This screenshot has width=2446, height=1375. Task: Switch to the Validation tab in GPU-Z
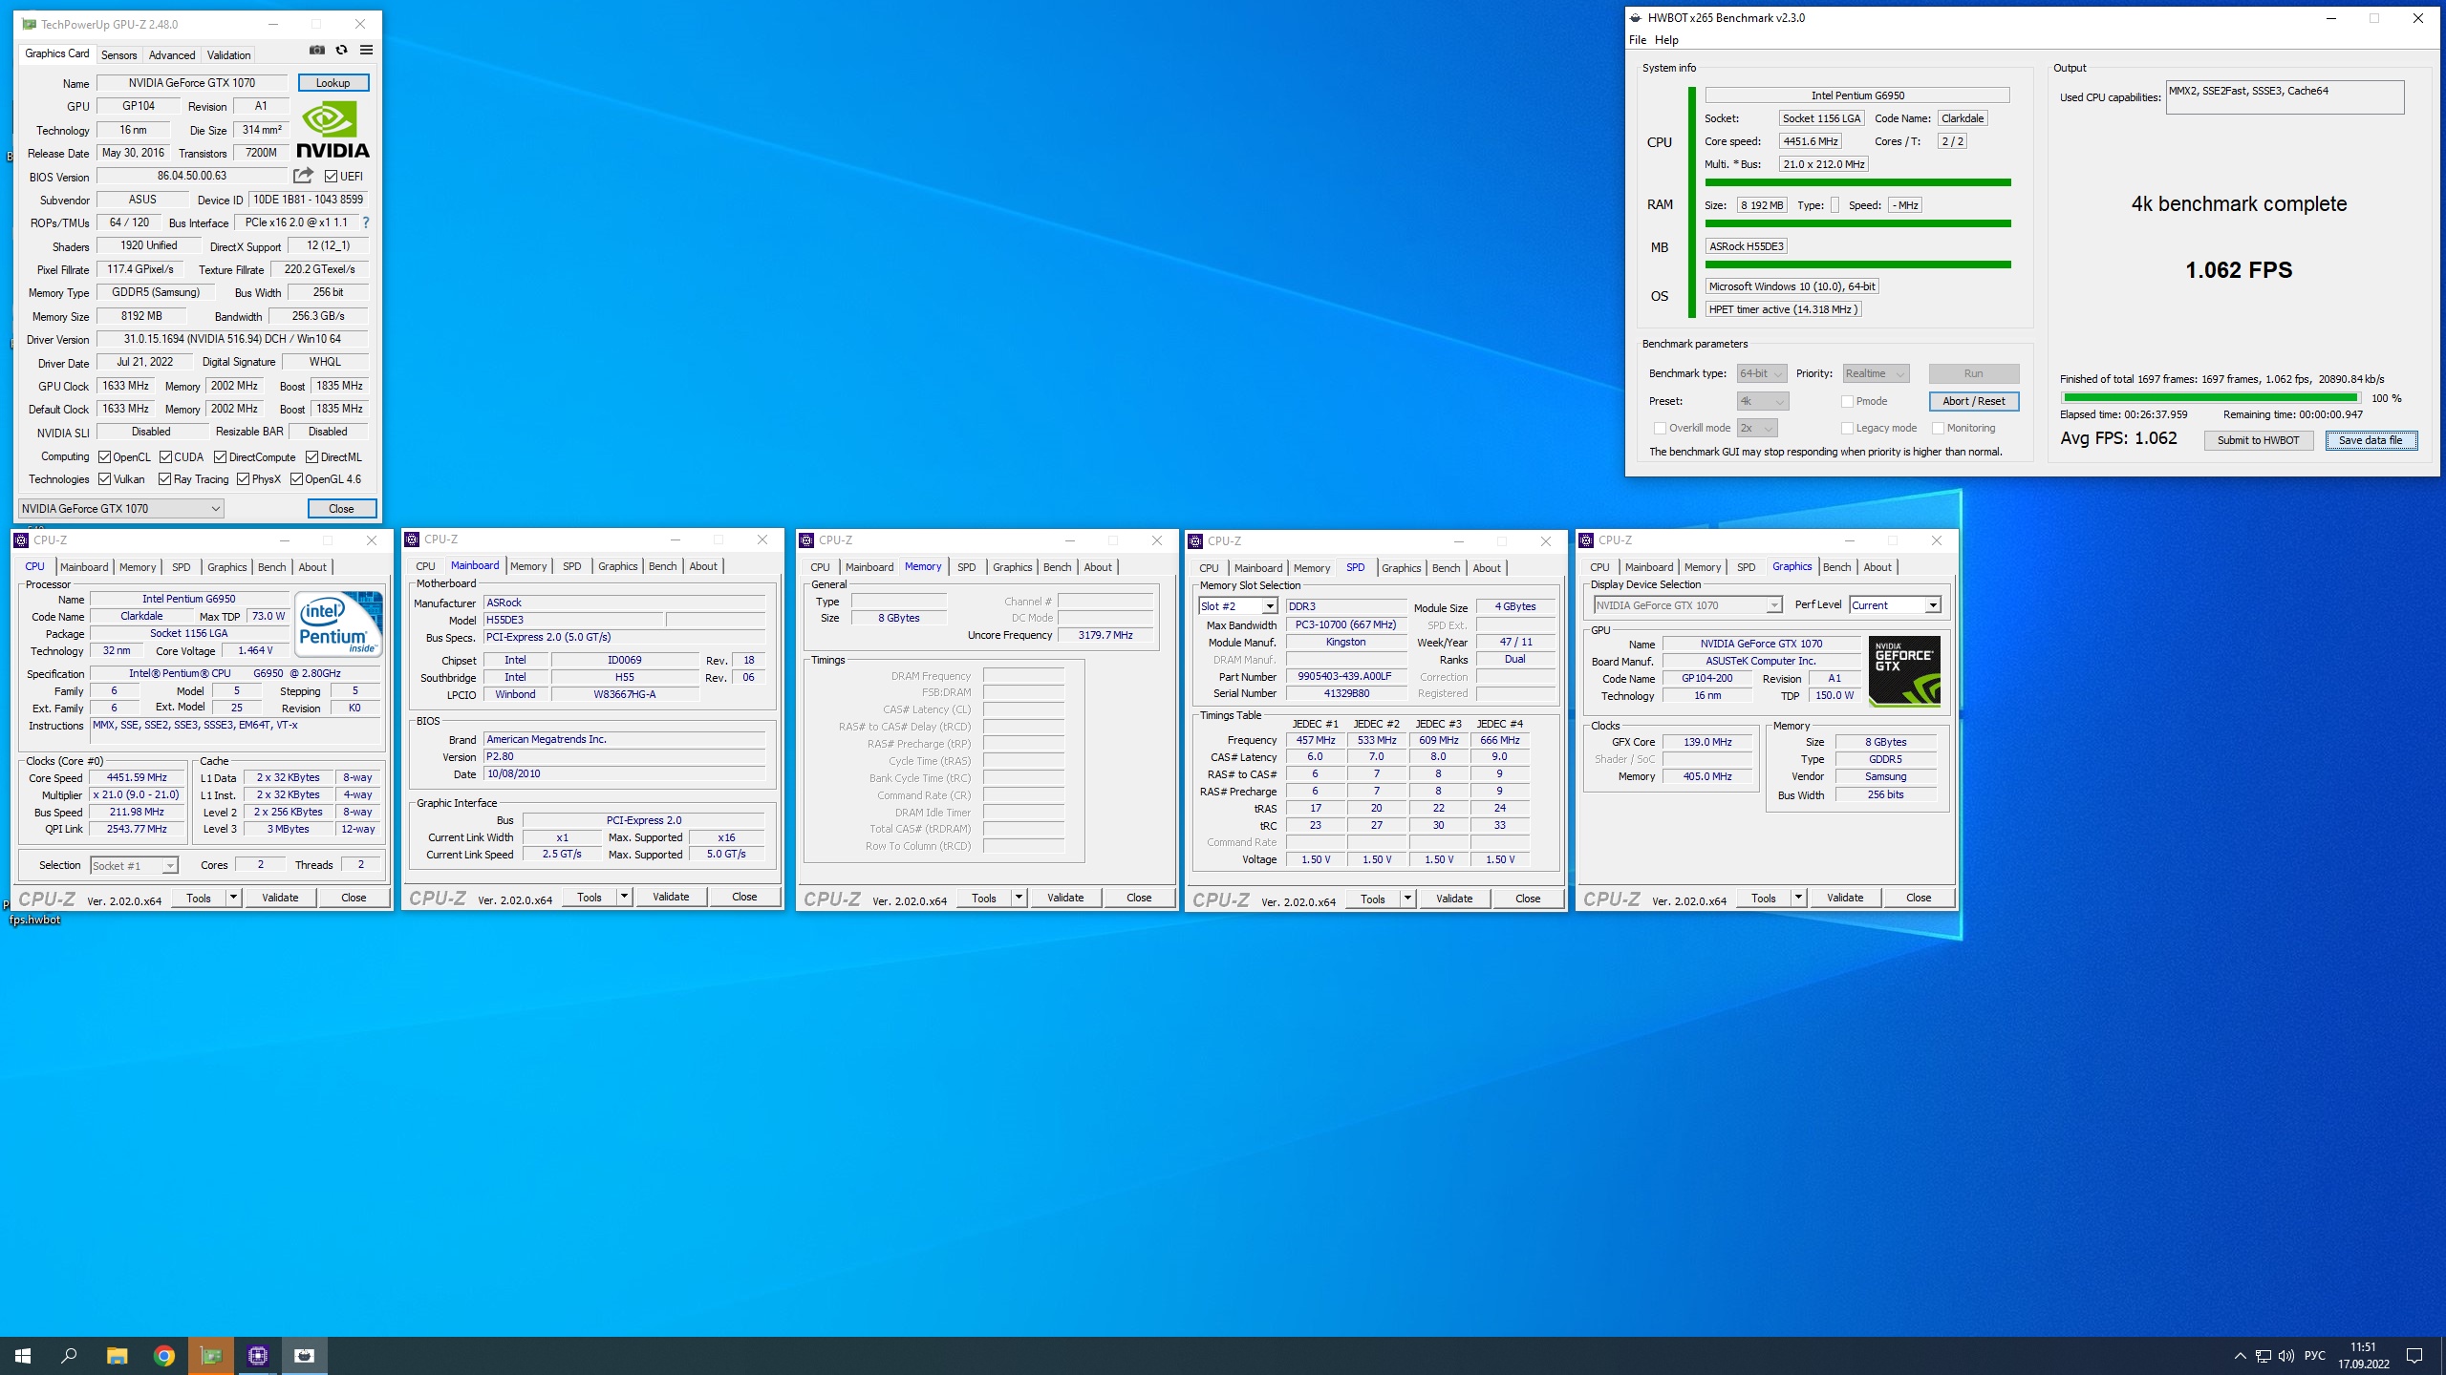tap(229, 54)
